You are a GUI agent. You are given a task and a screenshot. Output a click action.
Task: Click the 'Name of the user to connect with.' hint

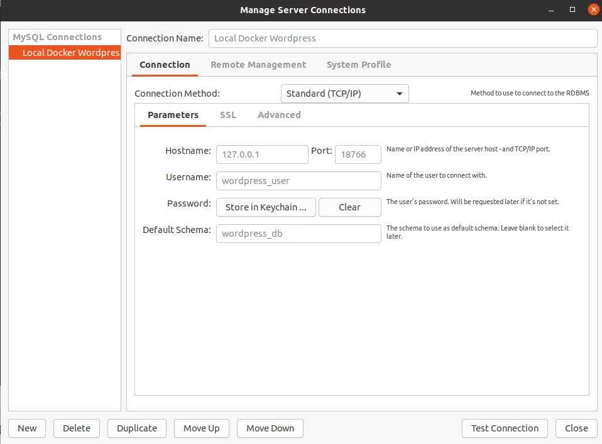click(x=437, y=175)
